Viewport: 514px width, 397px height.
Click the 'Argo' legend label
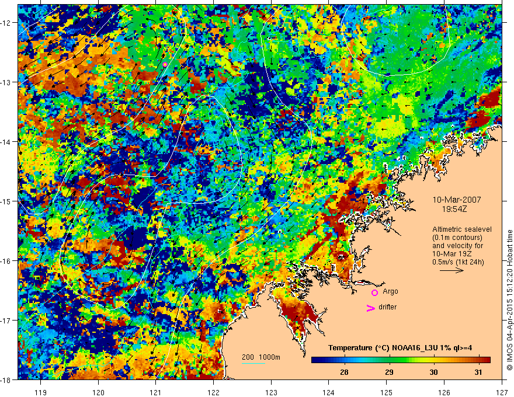tap(390, 291)
